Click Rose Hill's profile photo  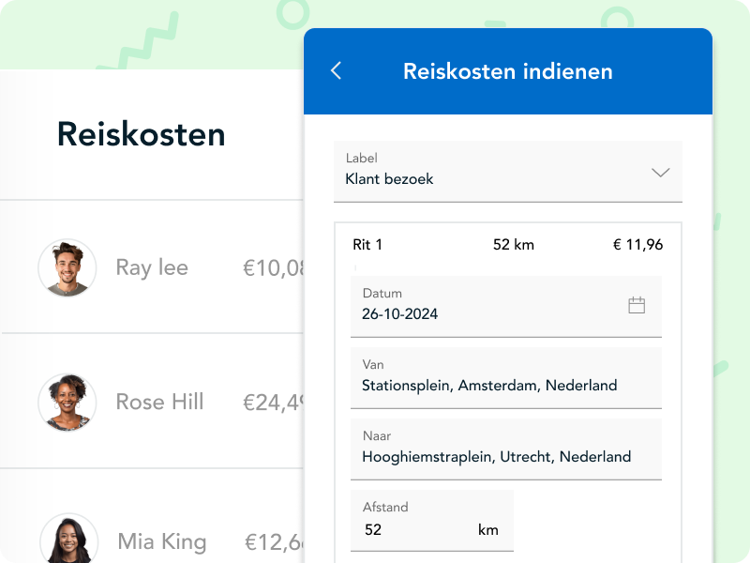pos(67,403)
